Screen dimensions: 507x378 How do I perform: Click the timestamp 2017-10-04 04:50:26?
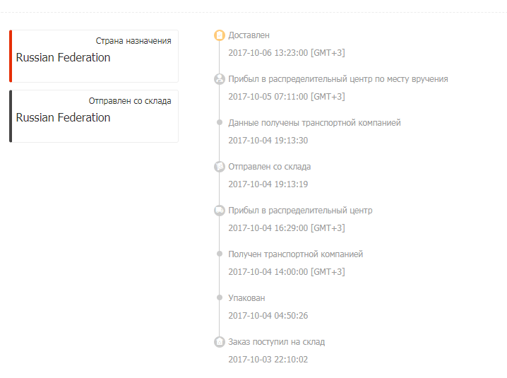point(268,316)
